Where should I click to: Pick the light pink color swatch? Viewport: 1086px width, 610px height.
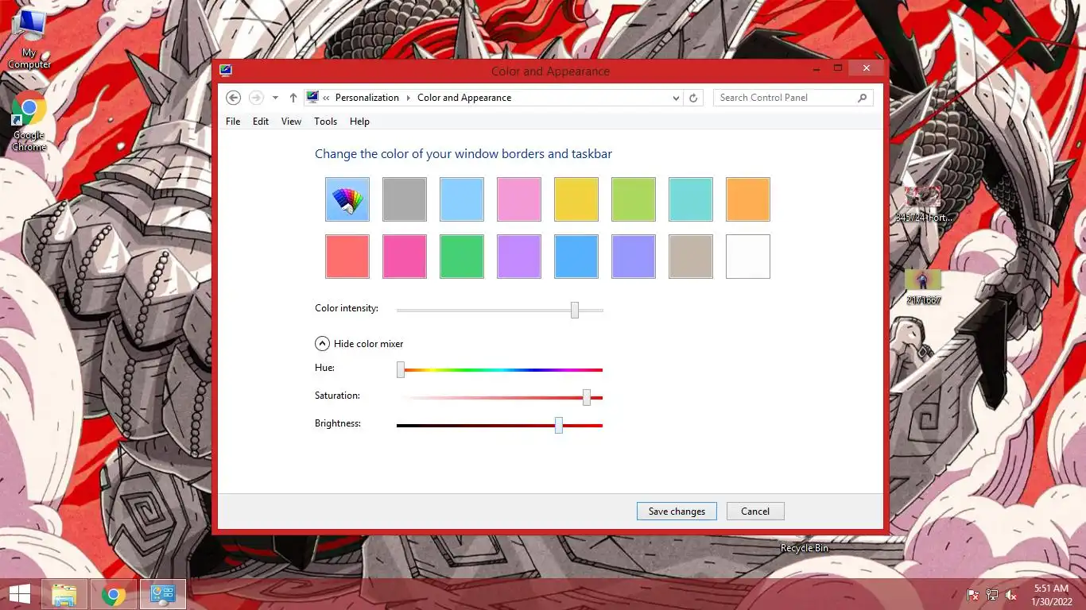tap(519, 199)
